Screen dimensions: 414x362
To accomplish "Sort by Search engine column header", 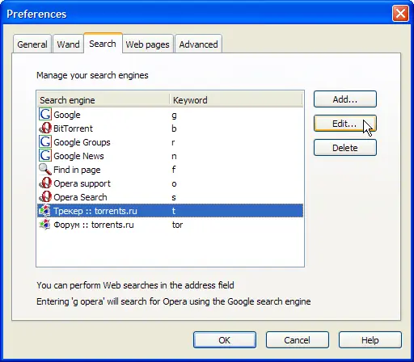I will coord(103,100).
